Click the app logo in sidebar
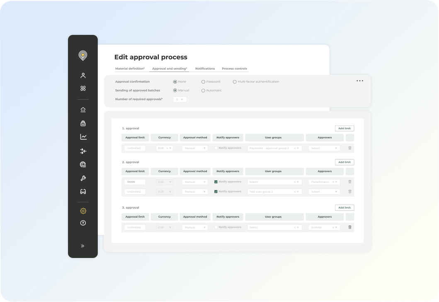 click(x=83, y=56)
